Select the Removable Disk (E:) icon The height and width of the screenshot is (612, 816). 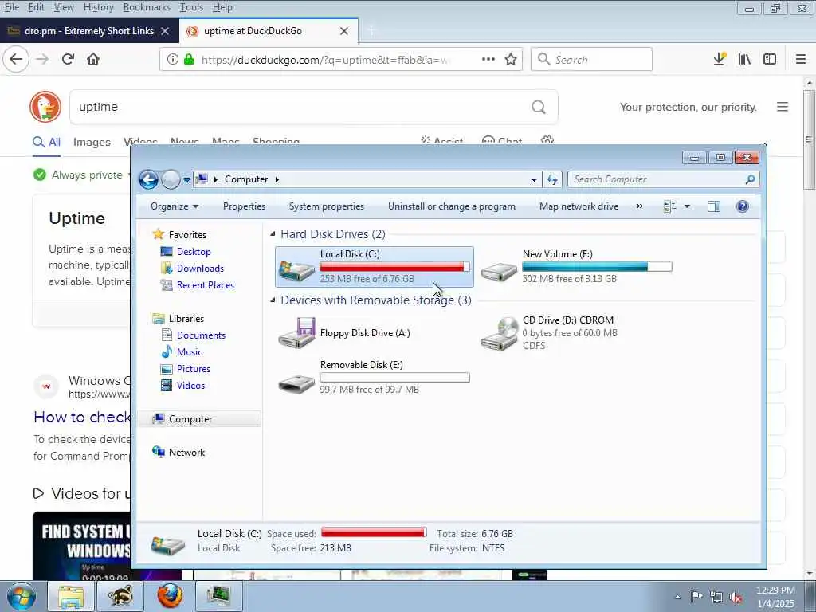[296, 383]
